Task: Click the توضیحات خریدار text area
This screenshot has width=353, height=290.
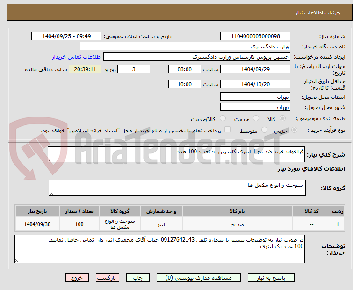Action: [x=159, y=249]
